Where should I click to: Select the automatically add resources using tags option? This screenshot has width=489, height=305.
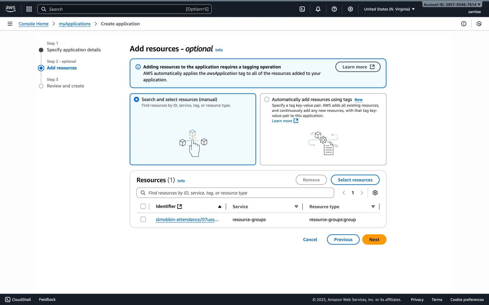267,99
